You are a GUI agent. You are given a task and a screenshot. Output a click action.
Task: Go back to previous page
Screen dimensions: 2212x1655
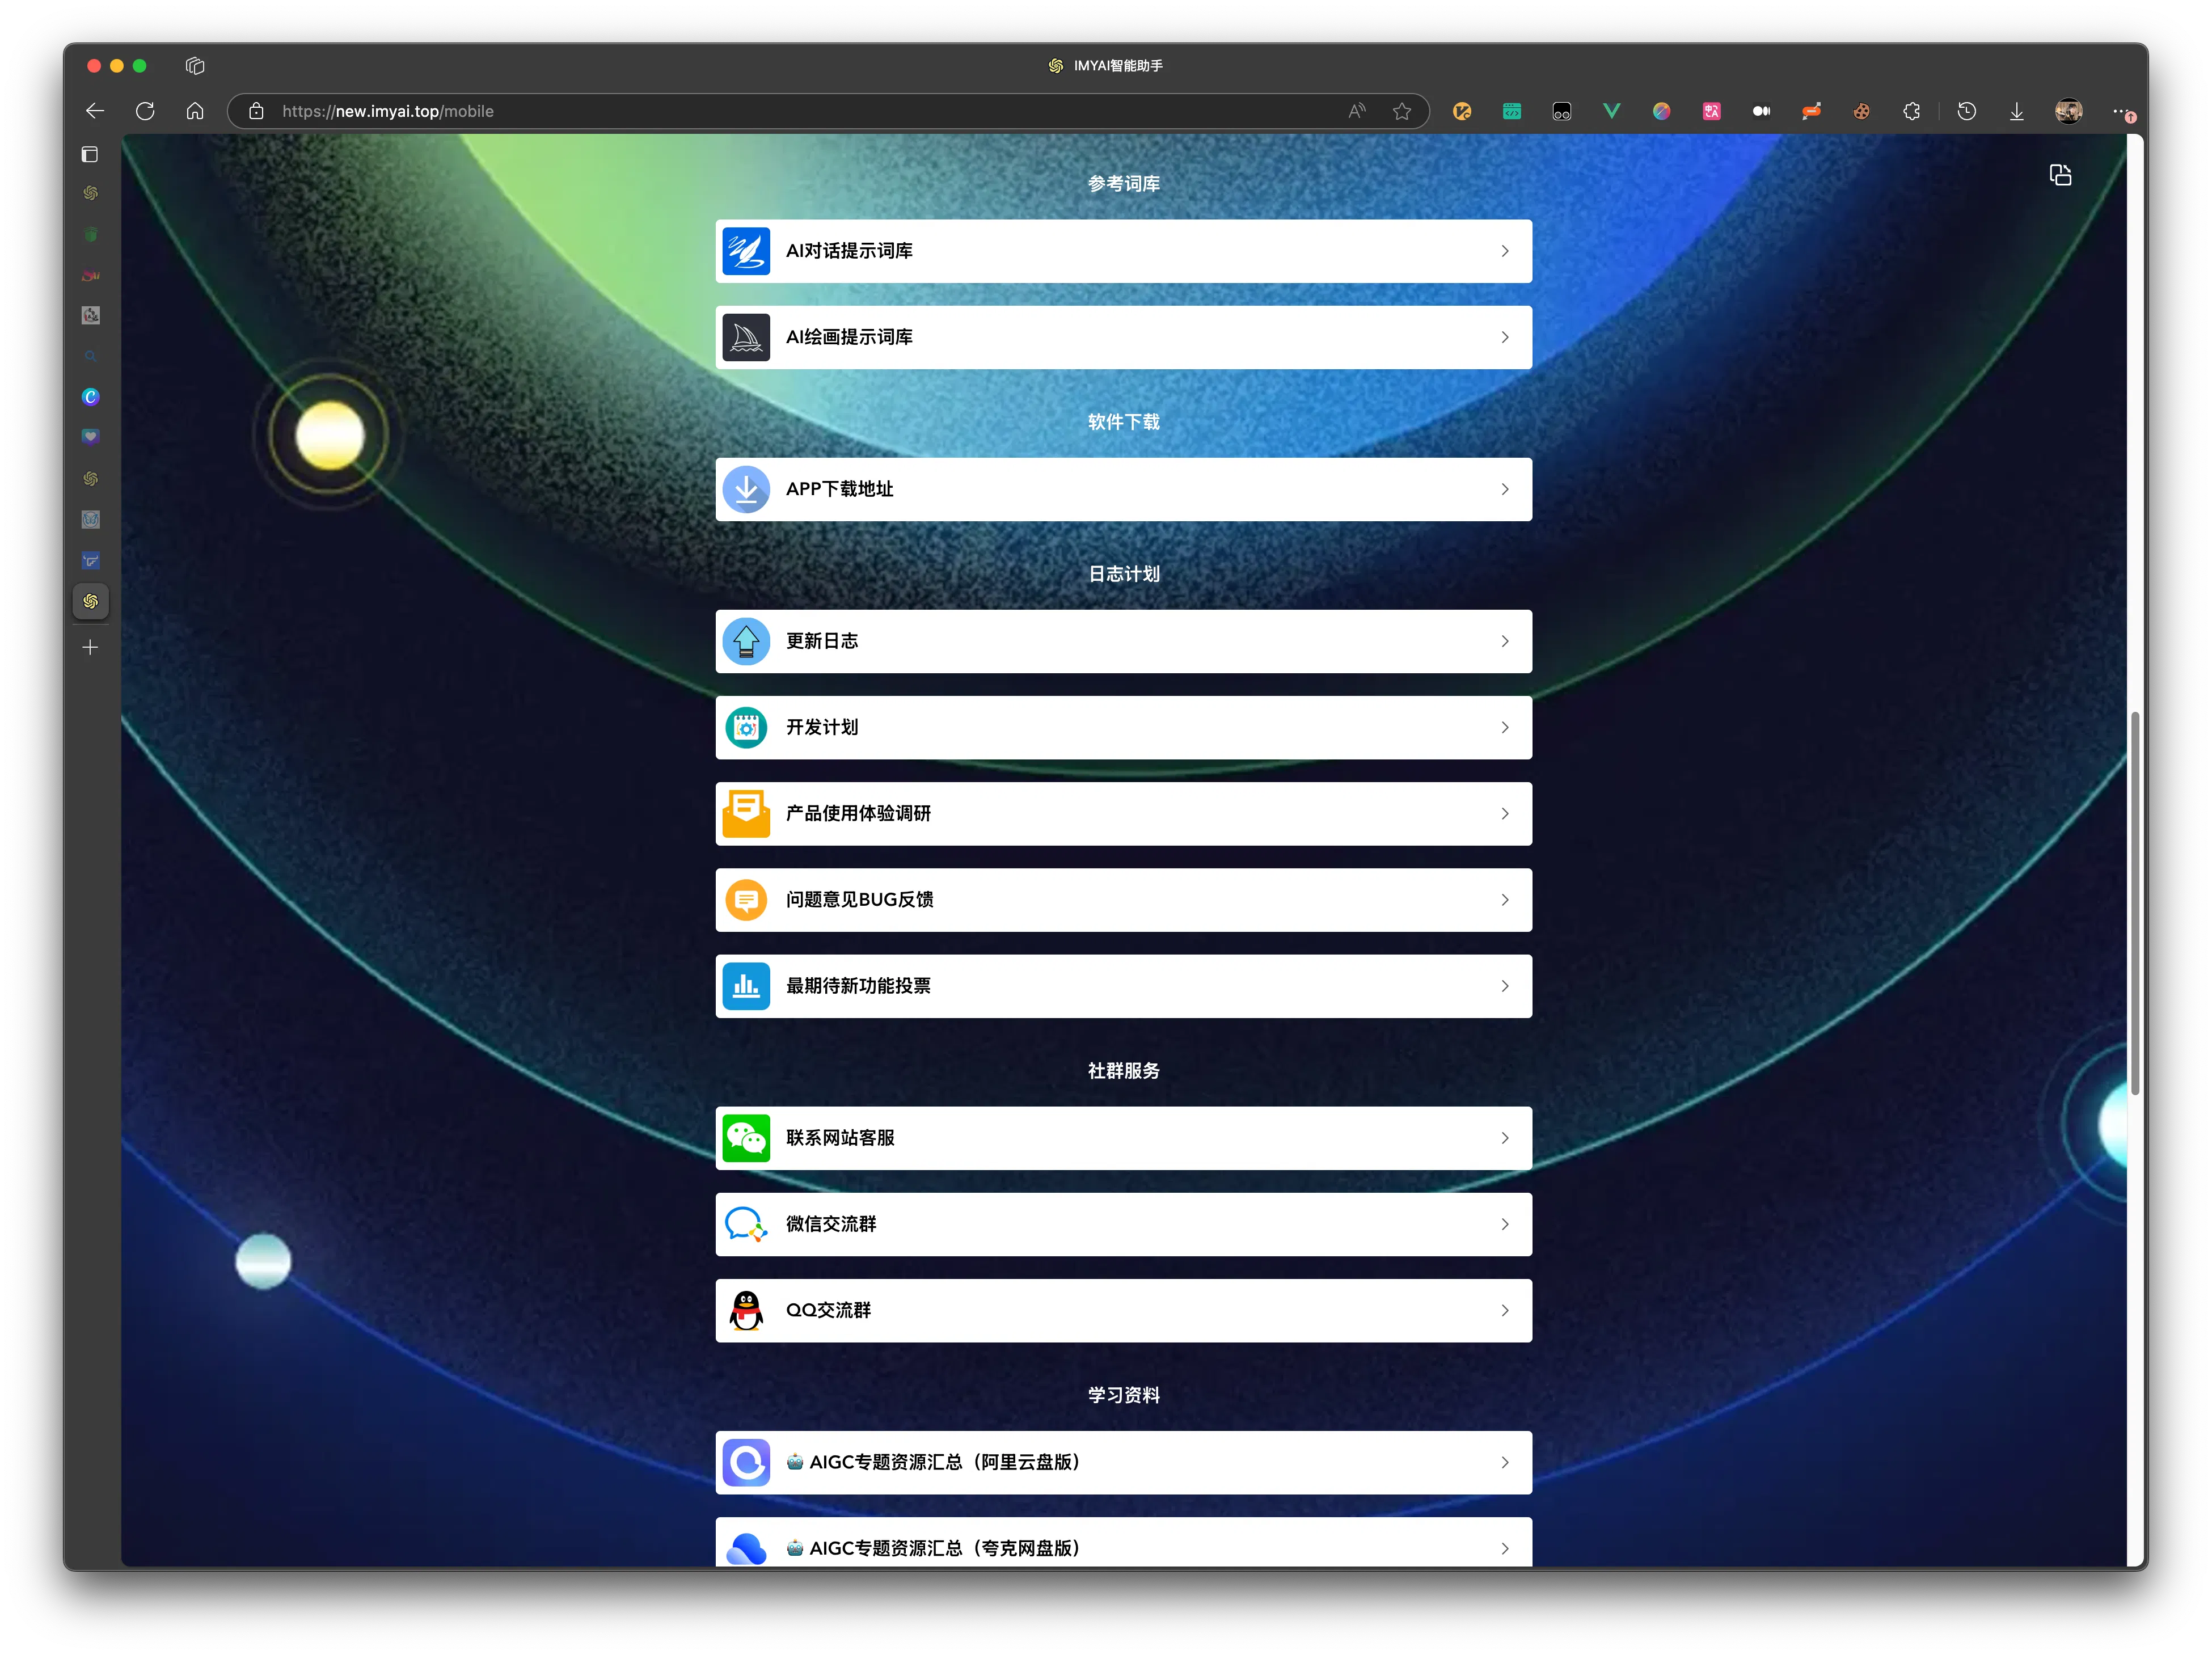[x=95, y=111]
